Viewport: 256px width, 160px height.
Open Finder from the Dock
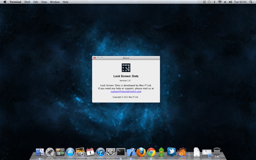(40, 152)
